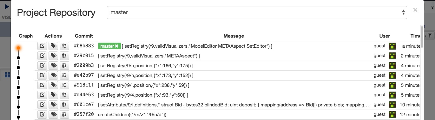Image resolution: width=435 pixels, height=120 pixels.
Task: Click the tag icon for commit #e42b97
Action: pos(53,75)
